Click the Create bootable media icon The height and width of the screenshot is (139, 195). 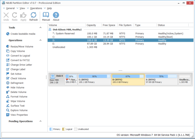click(x=8, y=34)
